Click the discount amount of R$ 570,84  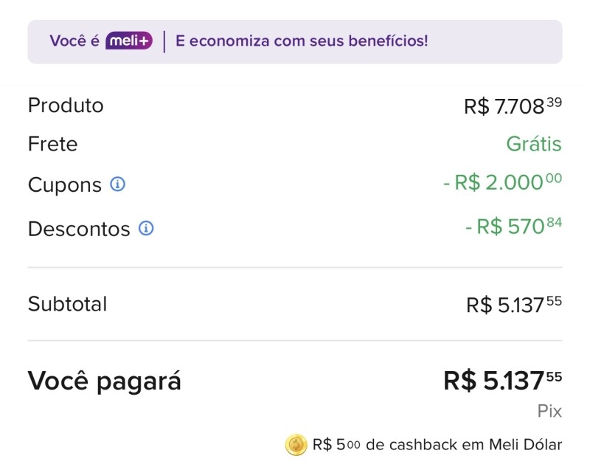click(x=513, y=227)
